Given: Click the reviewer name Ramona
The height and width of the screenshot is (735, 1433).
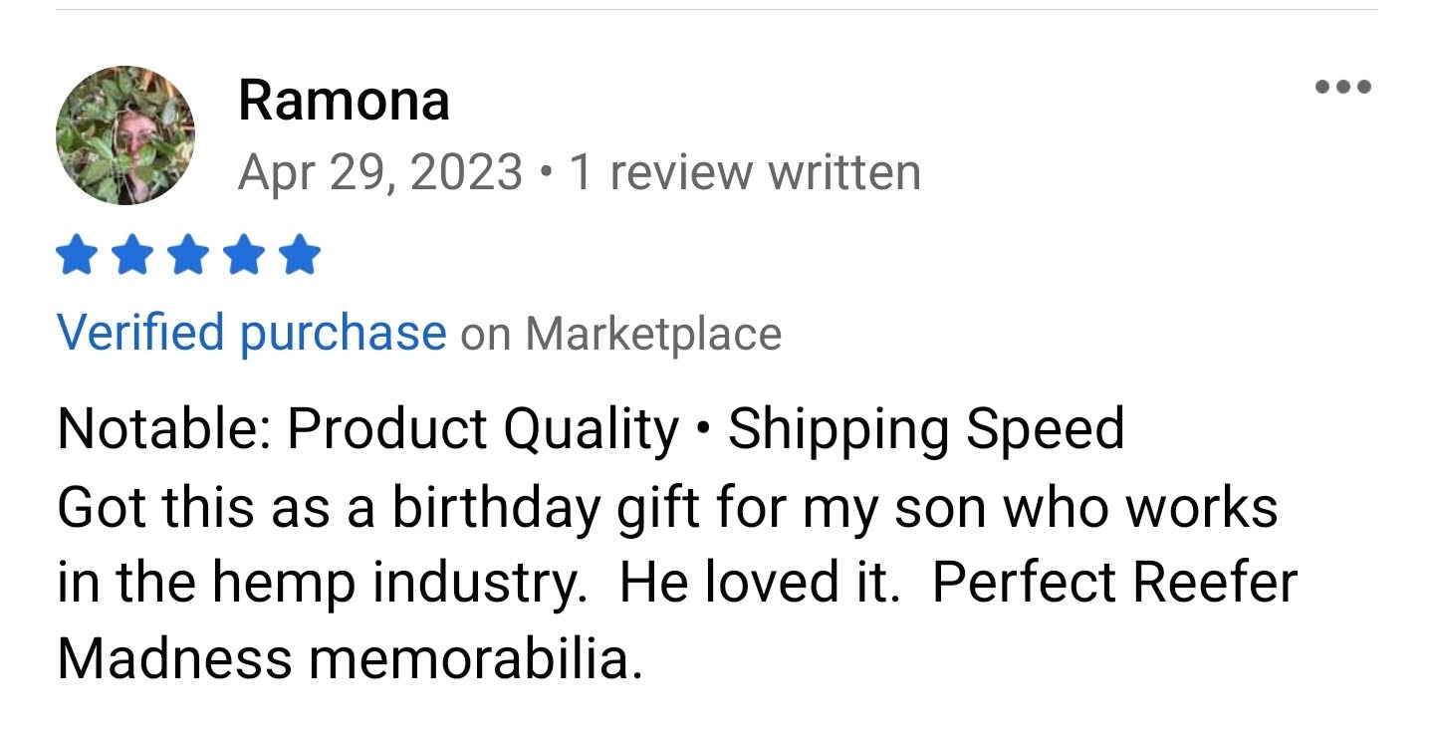Looking at the screenshot, I should 344,101.
